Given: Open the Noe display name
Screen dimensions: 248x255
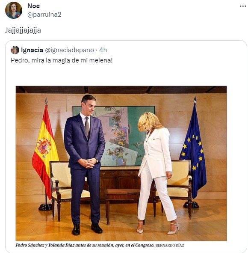Looking at the screenshot, I should pyautogui.click(x=34, y=6).
